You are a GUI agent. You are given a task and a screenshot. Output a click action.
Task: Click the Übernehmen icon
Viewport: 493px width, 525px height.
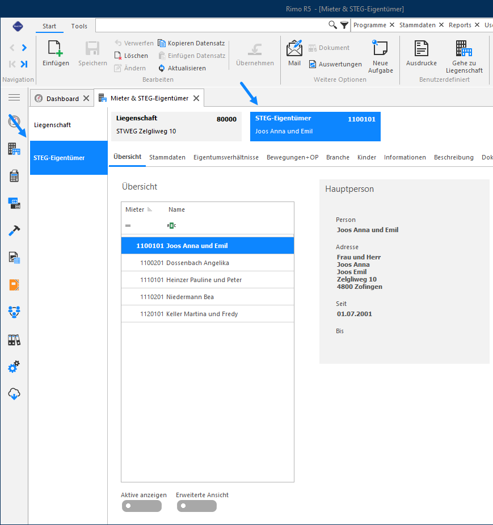tap(255, 49)
